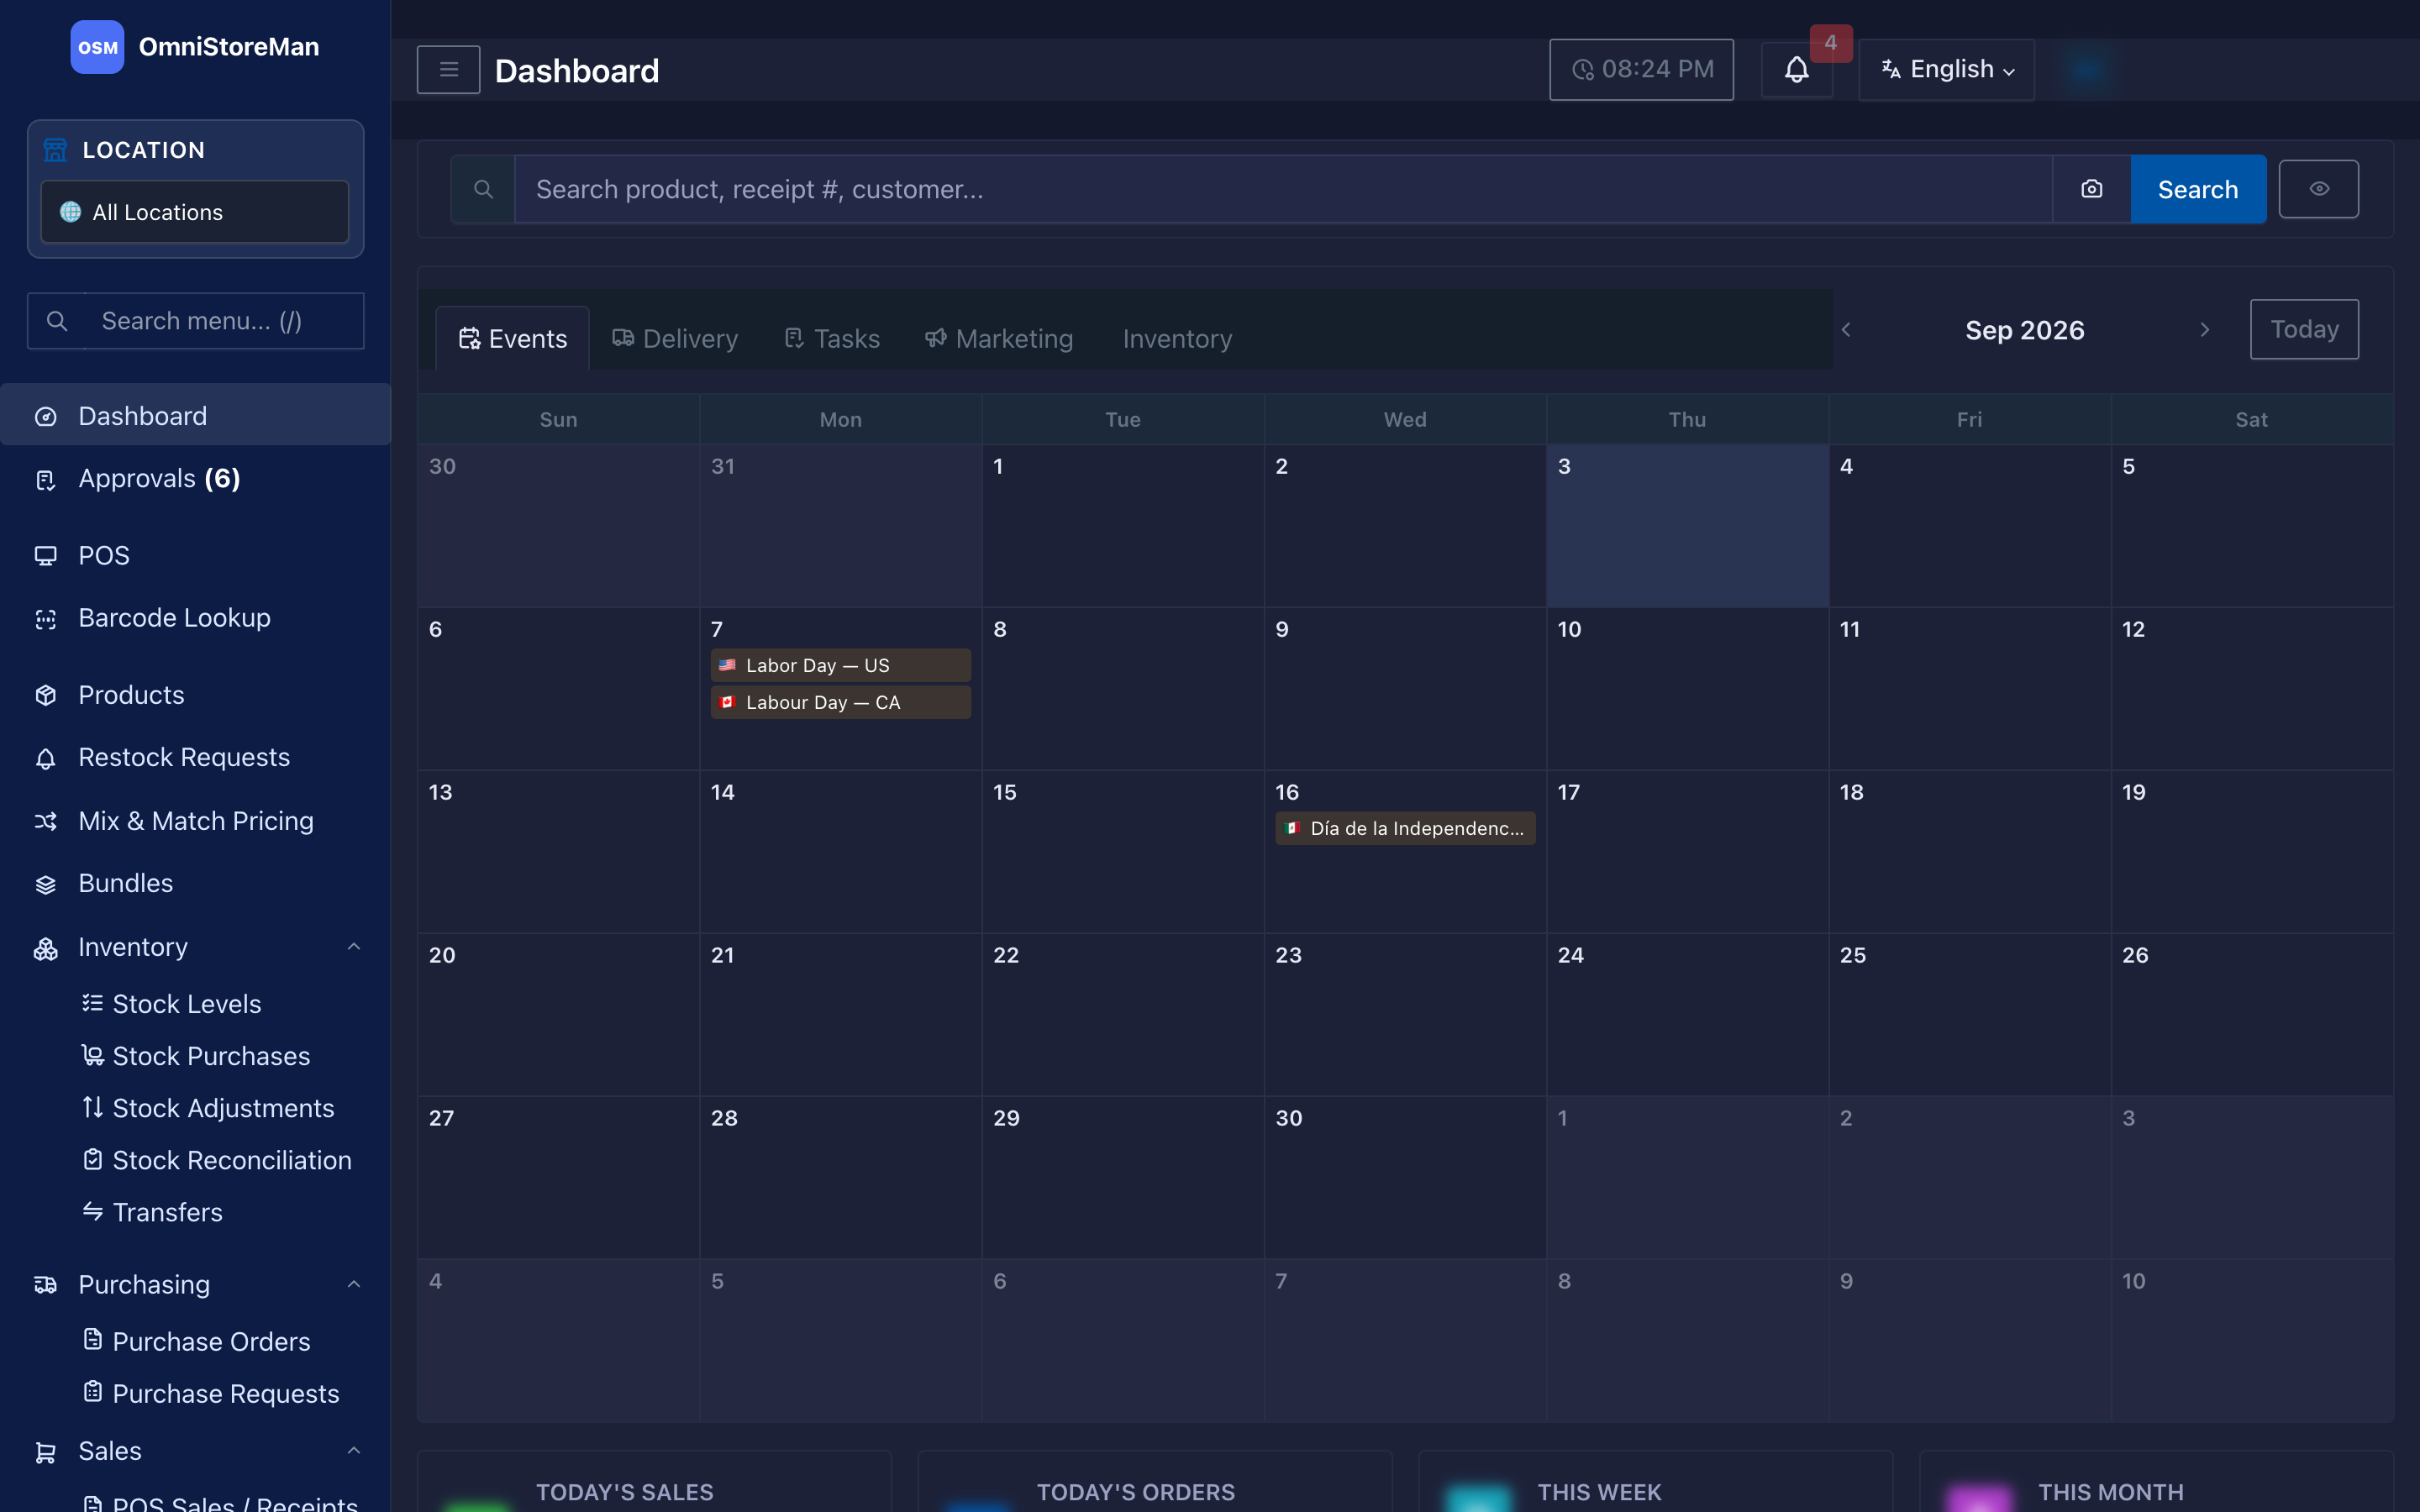The image size is (2420, 1512).
Task: Open the All Locations selector
Action: pos(195,212)
